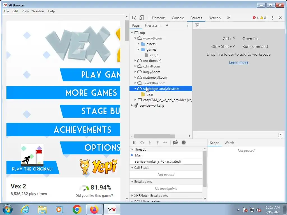287x215 pixels.
Task: Open the File menu
Action: [x=6, y=11]
